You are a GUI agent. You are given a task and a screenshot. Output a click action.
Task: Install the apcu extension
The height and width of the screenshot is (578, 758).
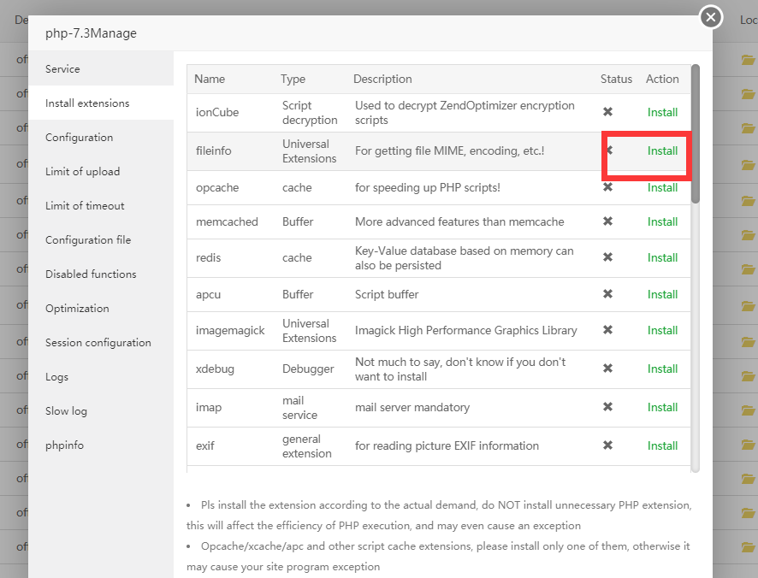(x=662, y=294)
